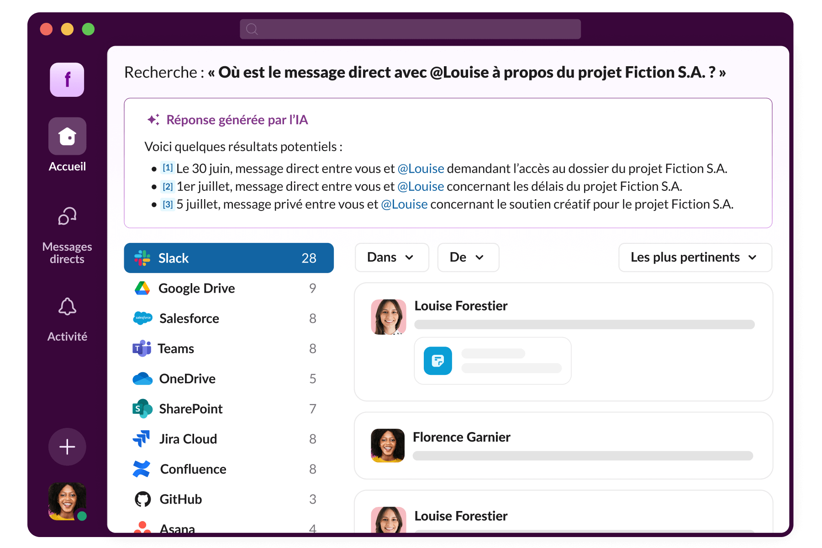Open user profile avatar in sidebar
The height and width of the screenshot is (548, 822).
(67, 501)
